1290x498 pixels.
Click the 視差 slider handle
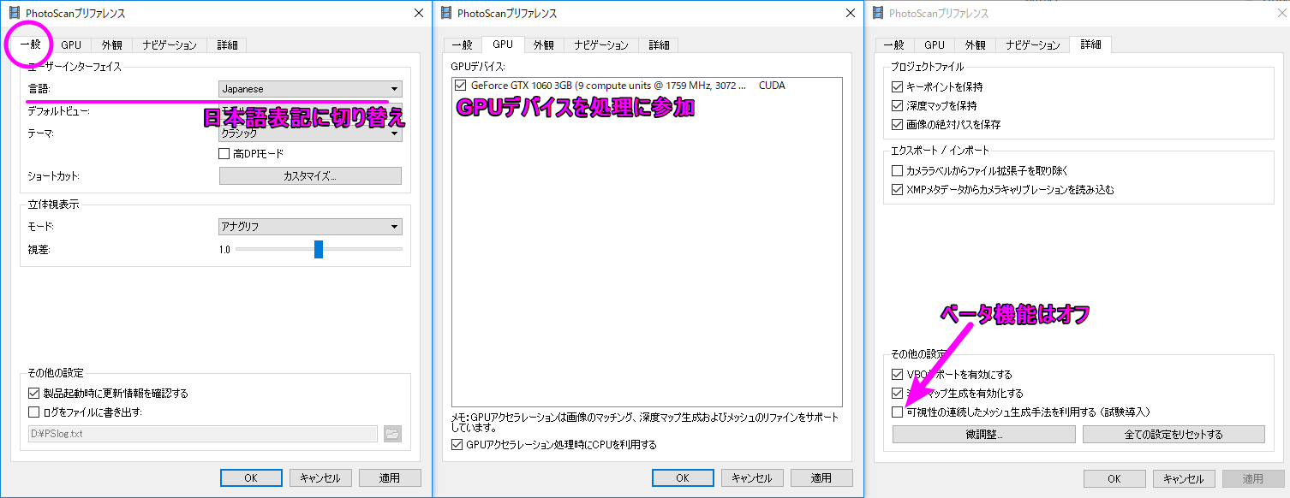[319, 249]
